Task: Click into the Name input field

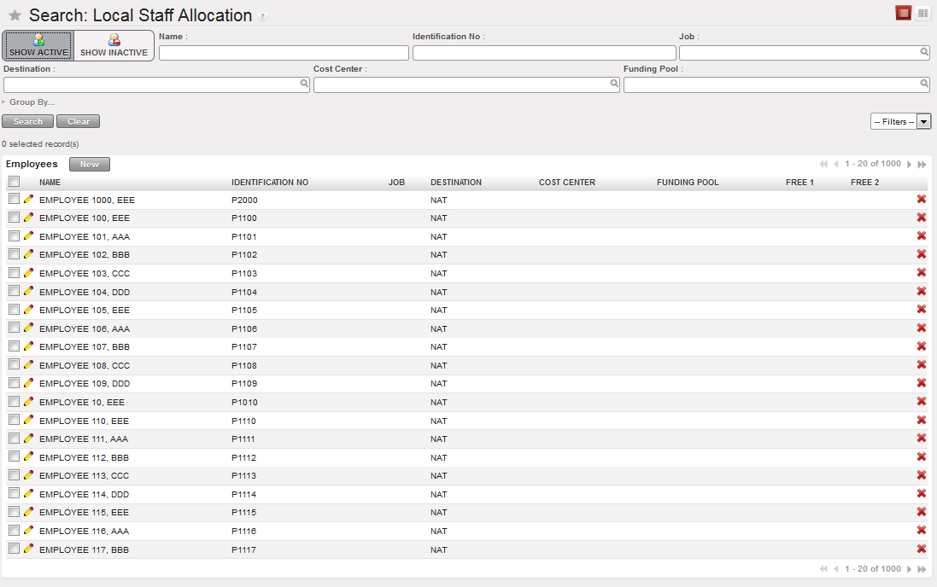Action: click(284, 53)
